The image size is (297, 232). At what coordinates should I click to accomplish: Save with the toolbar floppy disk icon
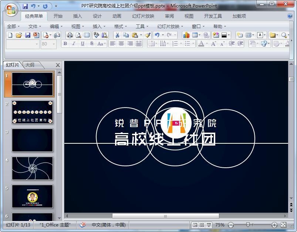(x=28, y=35)
